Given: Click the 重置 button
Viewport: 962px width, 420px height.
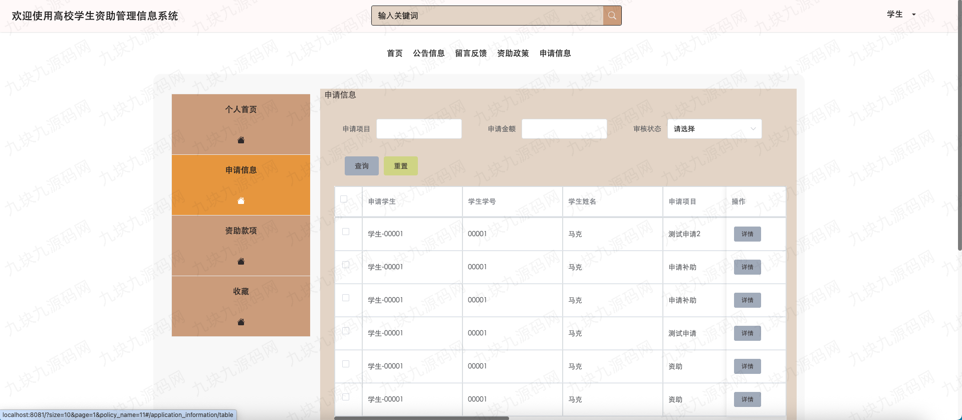Looking at the screenshot, I should pos(401,166).
